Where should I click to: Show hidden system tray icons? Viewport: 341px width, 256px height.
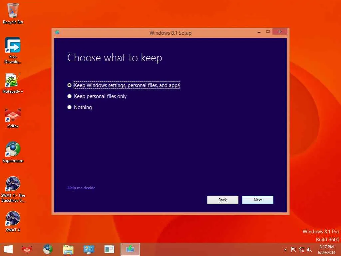tap(285, 250)
